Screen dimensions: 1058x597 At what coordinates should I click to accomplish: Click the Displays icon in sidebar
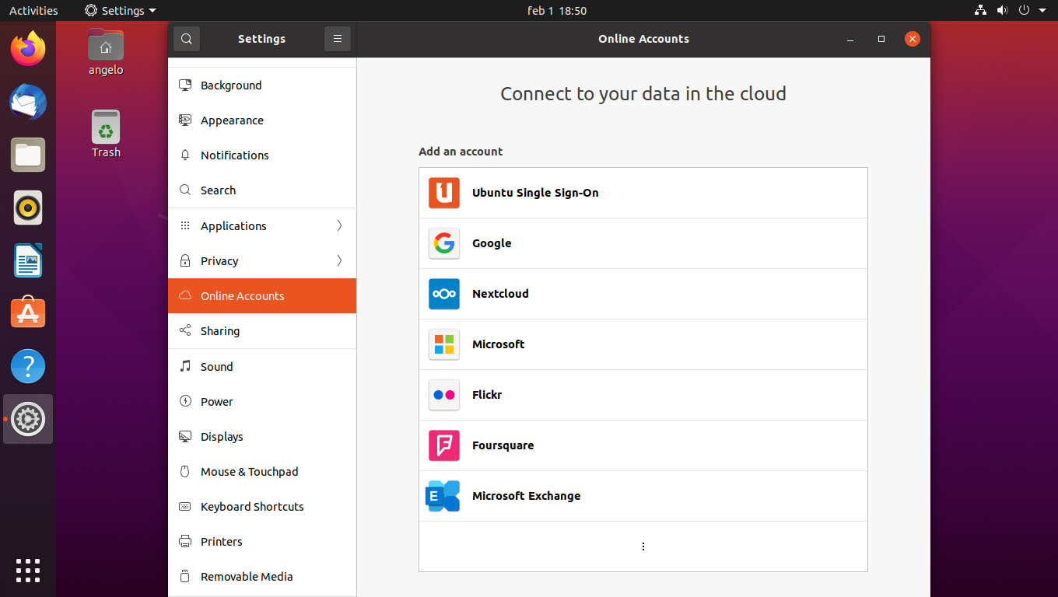coord(185,437)
